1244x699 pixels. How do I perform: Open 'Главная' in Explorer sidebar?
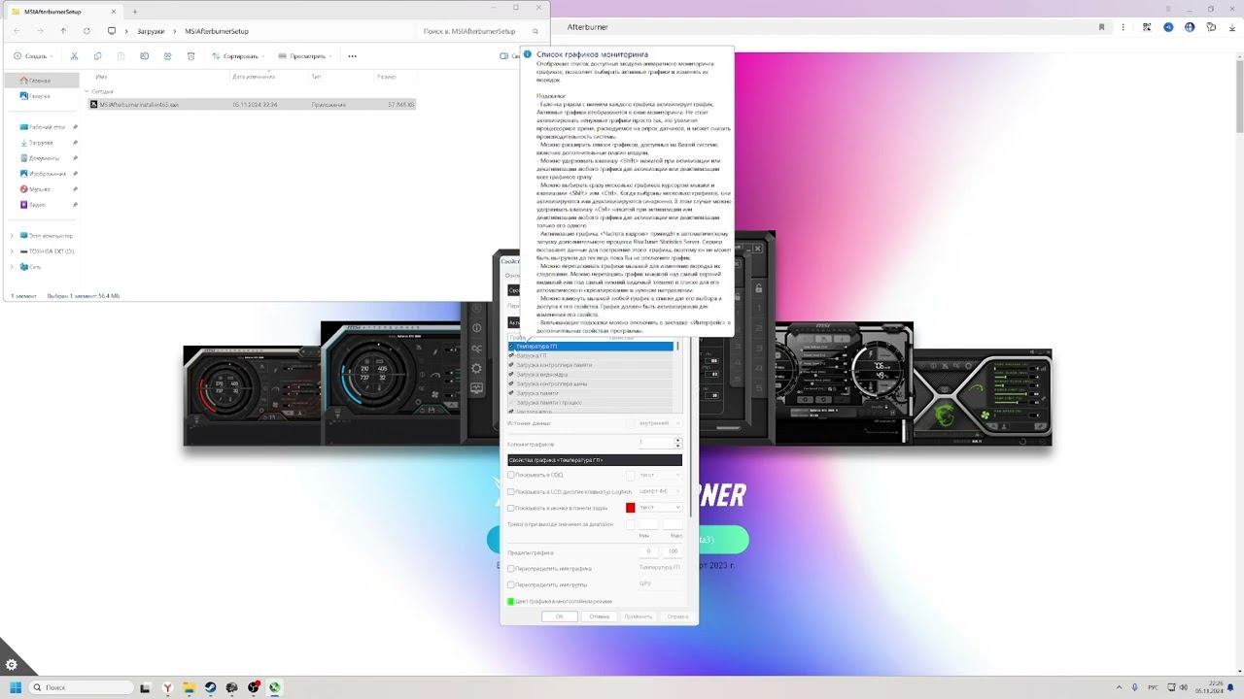(x=40, y=81)
